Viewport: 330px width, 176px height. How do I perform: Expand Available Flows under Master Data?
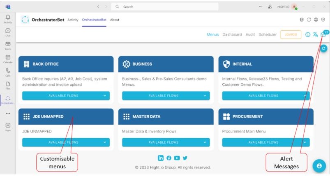[x=166, y=142]
